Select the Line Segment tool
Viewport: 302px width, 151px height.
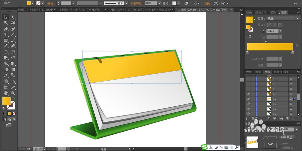coord(13,35)
